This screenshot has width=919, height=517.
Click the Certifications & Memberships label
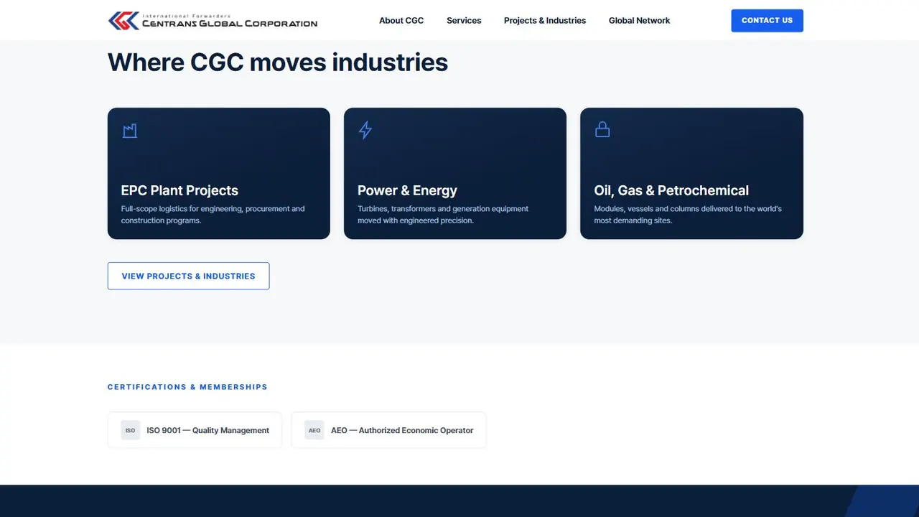(x=187, y=387)
